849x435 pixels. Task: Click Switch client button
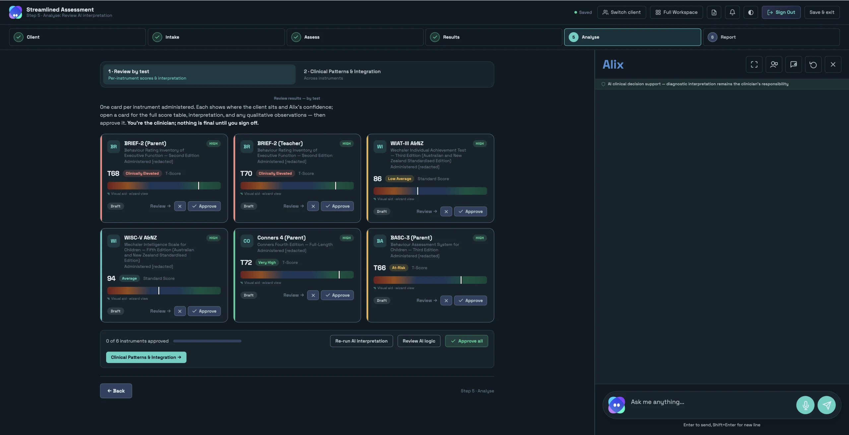621,12
